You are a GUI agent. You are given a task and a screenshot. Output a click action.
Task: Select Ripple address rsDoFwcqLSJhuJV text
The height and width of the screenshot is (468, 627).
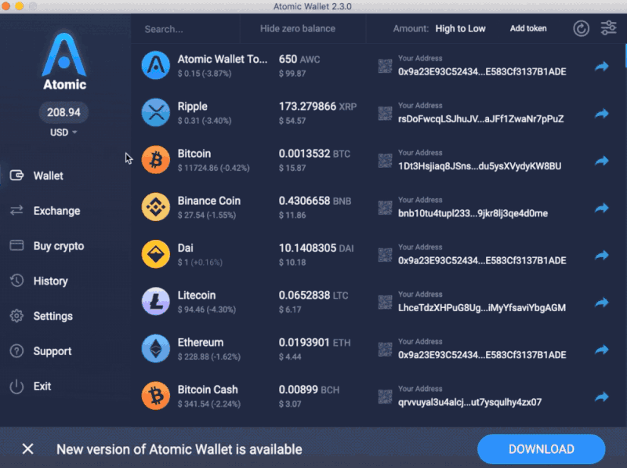point(480,119)
